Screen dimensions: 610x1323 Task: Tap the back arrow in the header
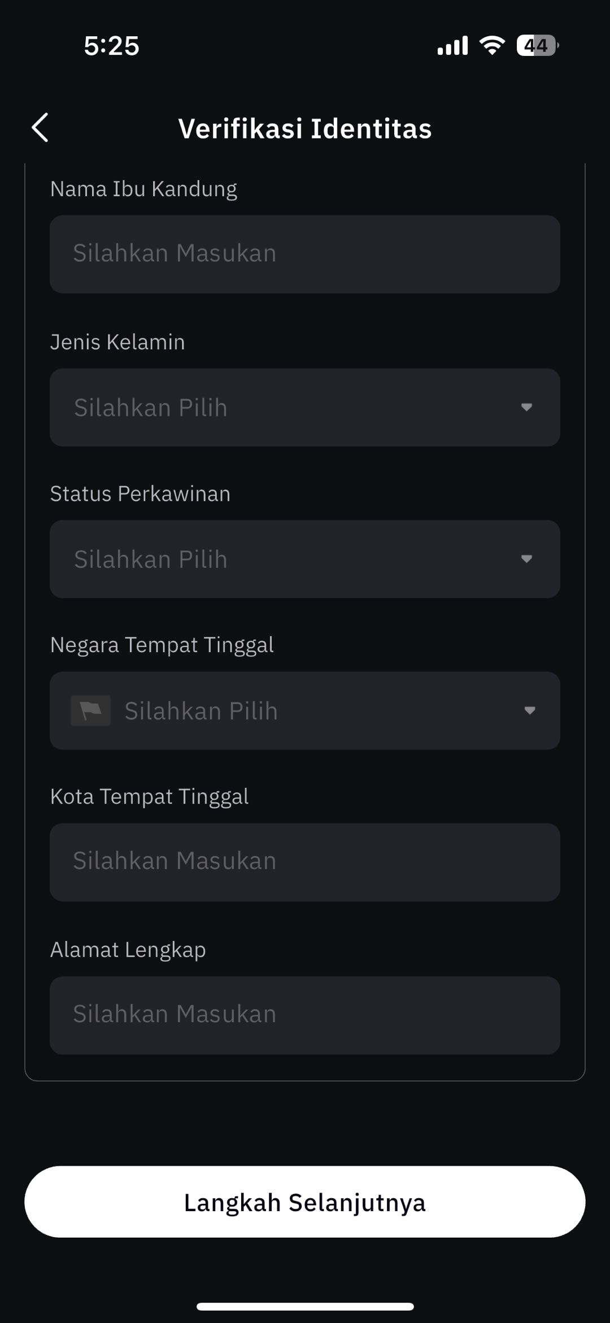[40, 128]
